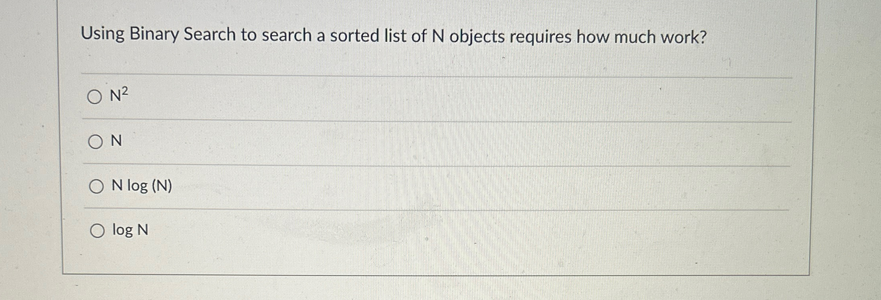Viewport: 881px width, 300px height.
Task: Click the third answer row
Action: click(399, 186)
